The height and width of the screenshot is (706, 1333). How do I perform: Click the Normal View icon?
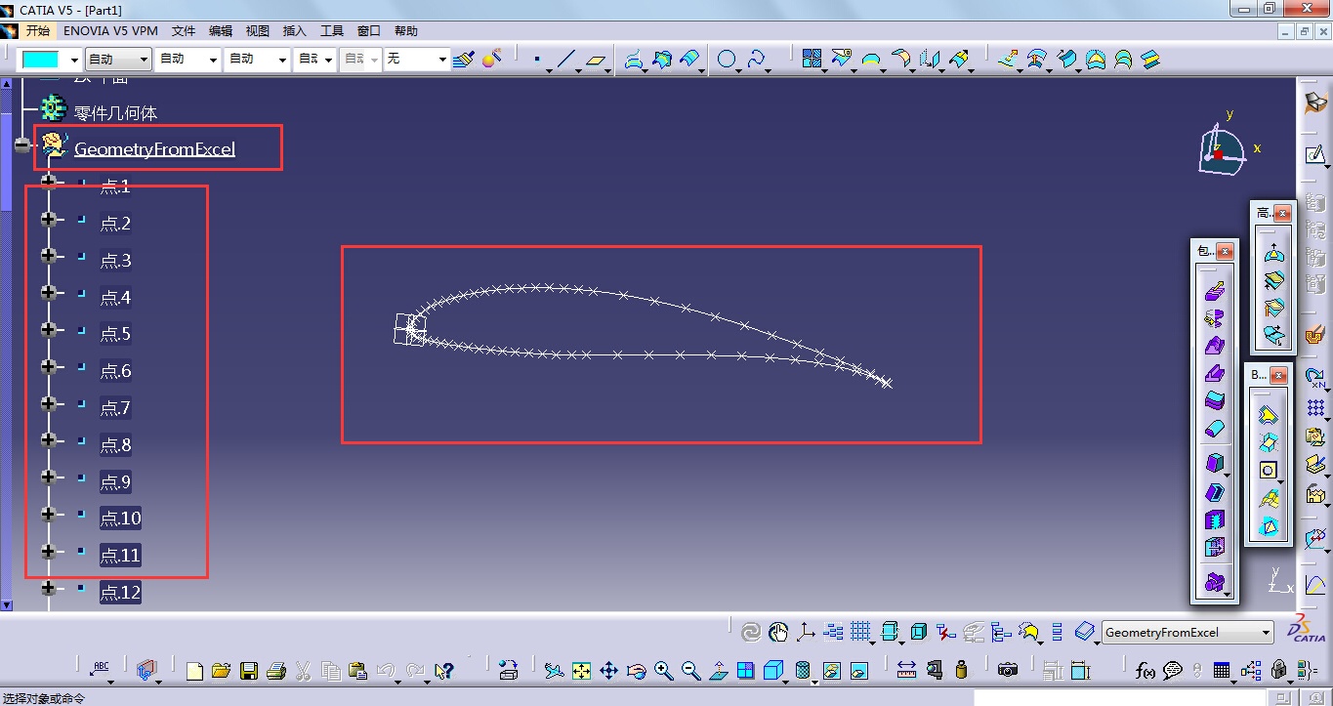click(719, 671)
